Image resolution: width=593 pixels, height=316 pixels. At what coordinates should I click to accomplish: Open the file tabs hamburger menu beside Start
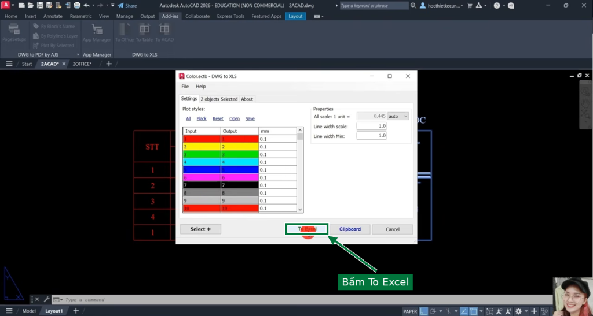click(9, 64)
